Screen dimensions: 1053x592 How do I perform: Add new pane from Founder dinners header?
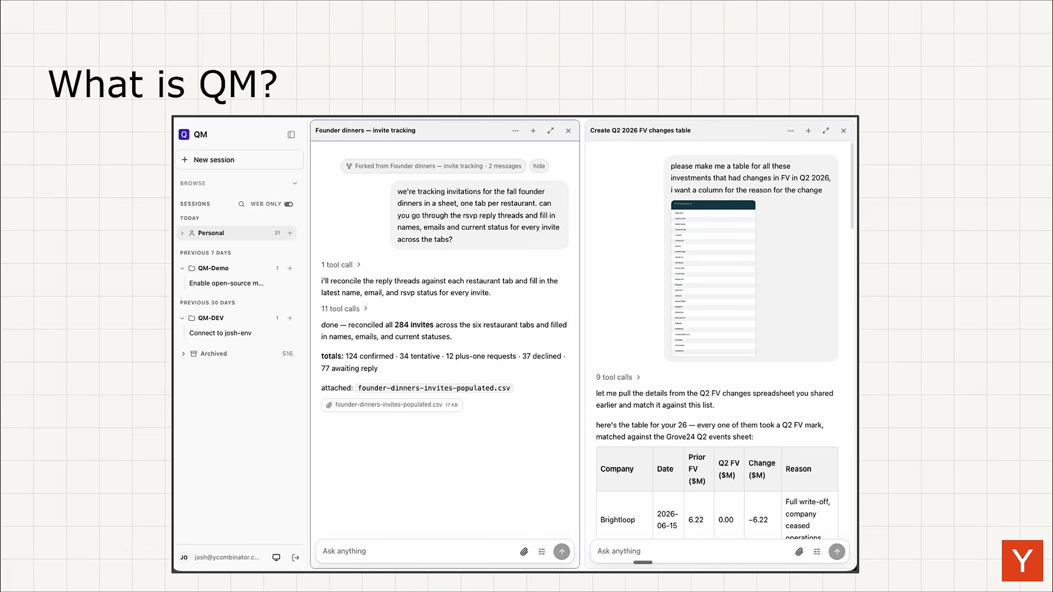click(x=533, y=131)
